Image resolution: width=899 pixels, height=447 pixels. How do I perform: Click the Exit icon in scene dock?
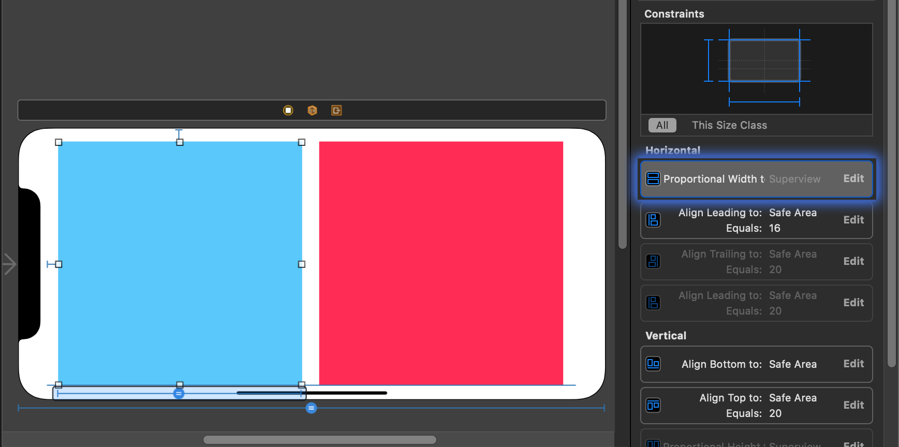336,110
